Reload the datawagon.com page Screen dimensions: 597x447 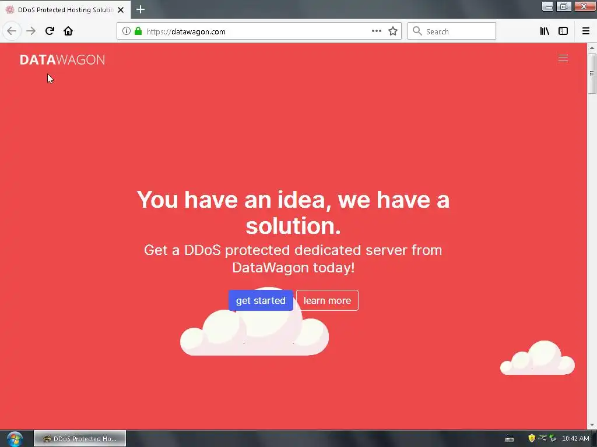(50, 31)
